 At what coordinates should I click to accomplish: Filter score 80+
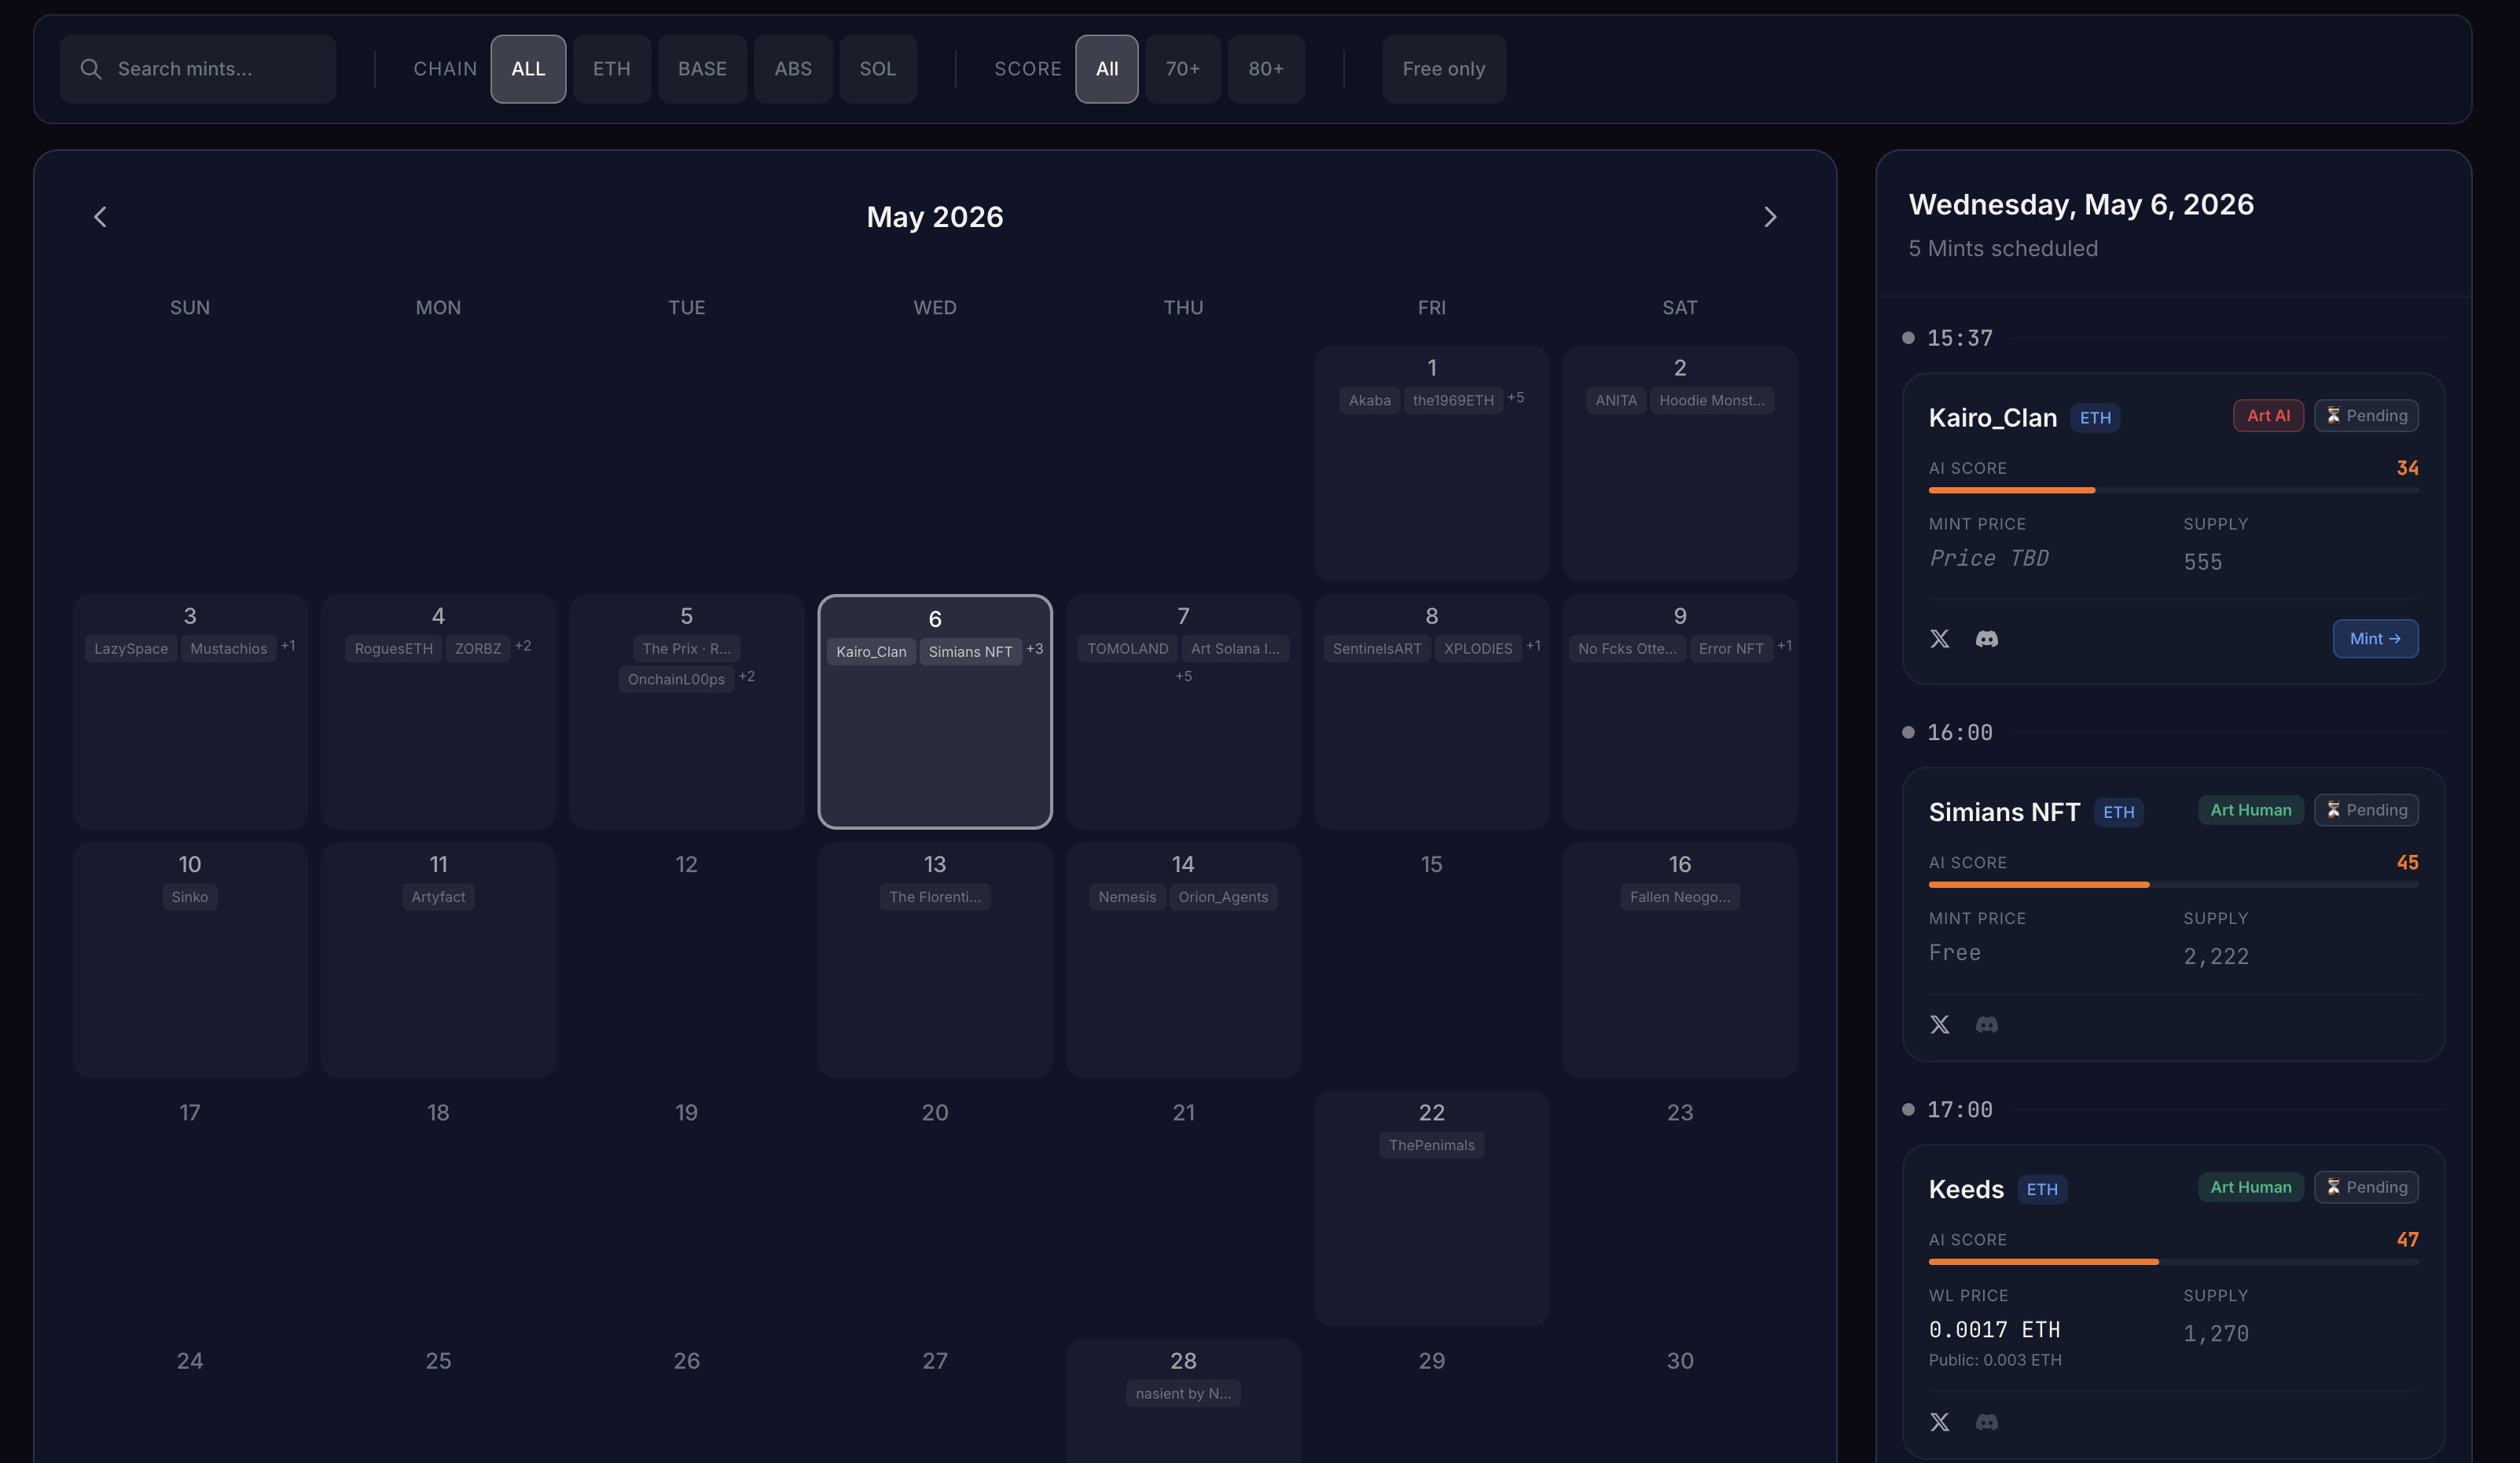1266,69
